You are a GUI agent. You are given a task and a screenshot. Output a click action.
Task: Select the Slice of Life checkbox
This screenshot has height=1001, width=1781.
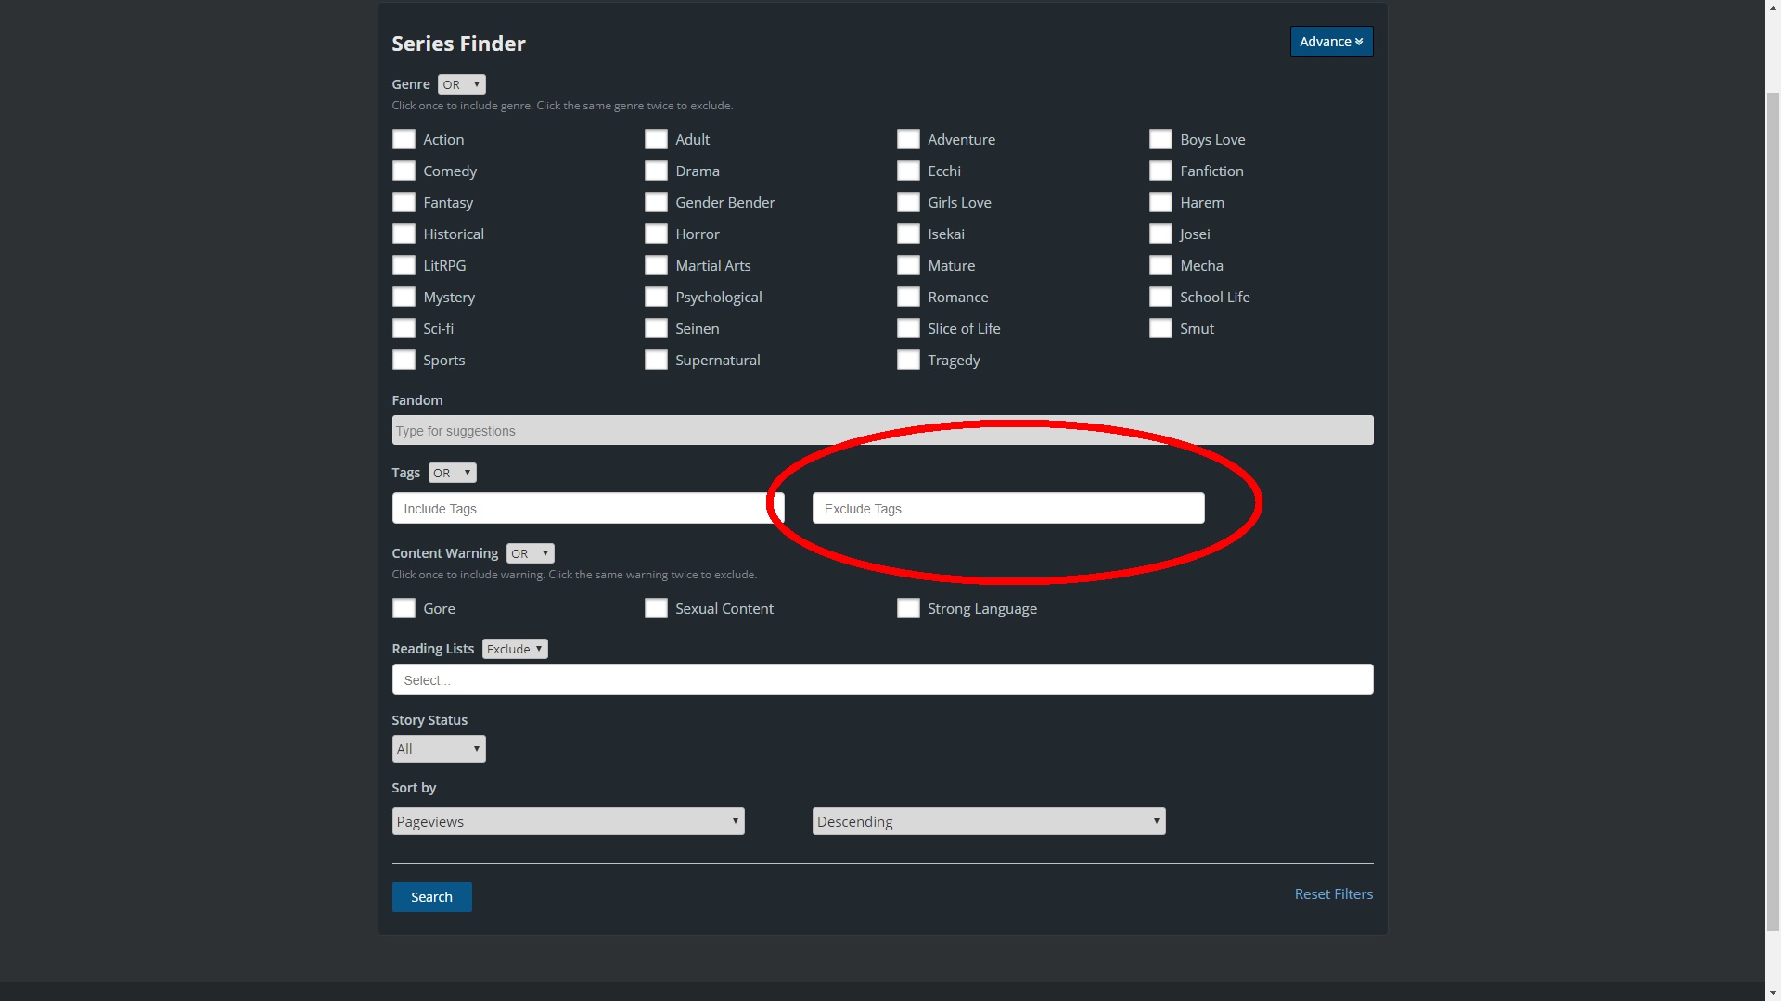(908, 328)
